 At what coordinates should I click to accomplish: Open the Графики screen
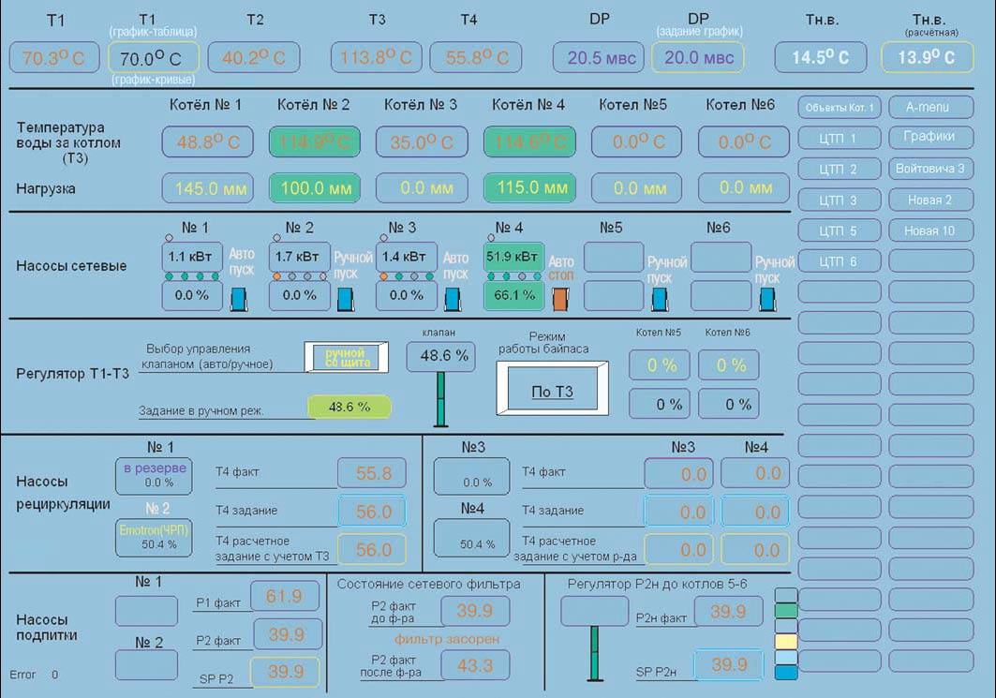click(x=929, y=137)
